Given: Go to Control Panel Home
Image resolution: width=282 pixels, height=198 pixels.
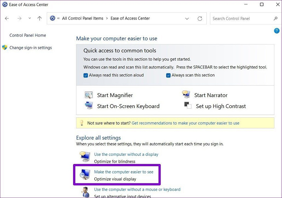Looking at the screenshot, I should pos(28,35).
